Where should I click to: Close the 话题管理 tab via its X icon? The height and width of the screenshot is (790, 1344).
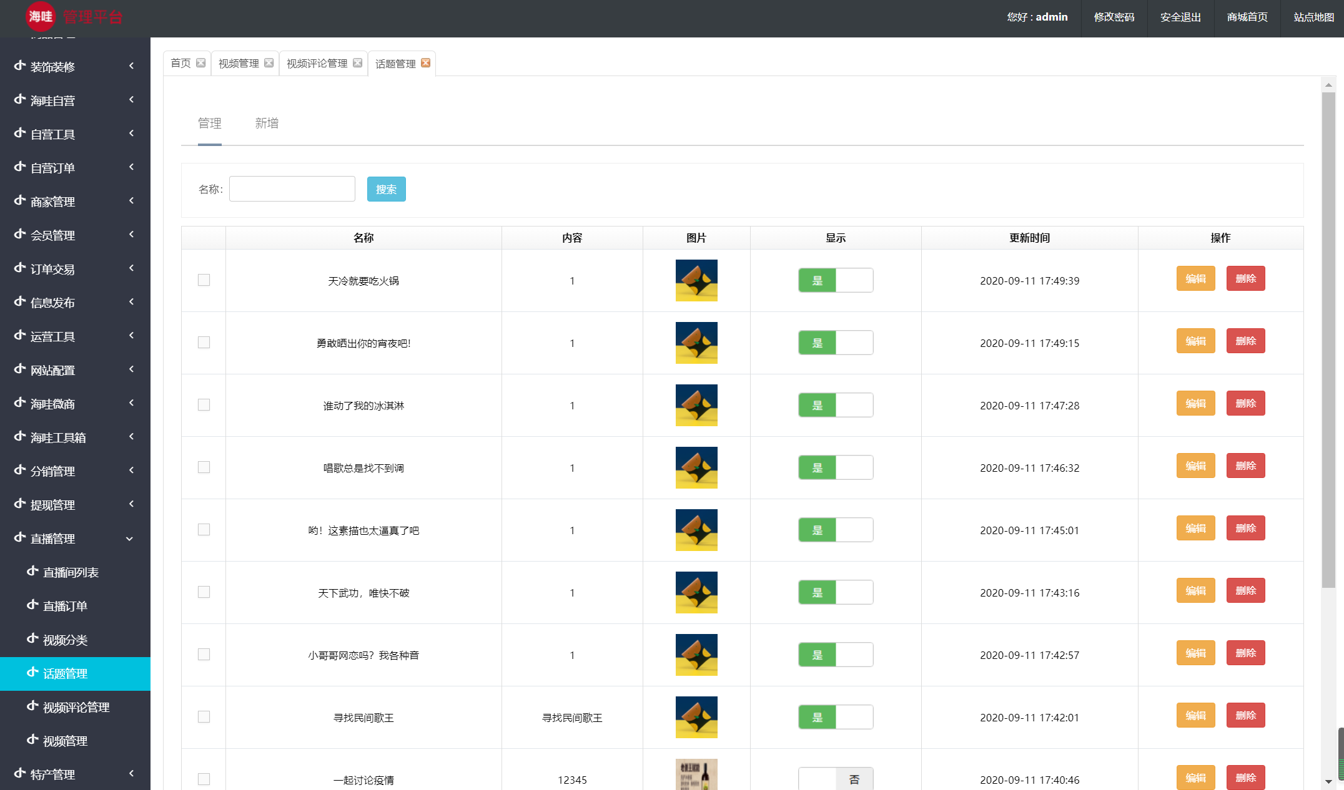[x=425, y=63]
